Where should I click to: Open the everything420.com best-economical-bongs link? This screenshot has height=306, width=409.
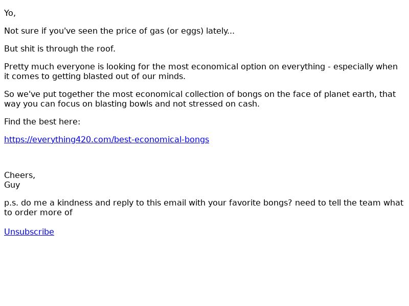(x=106, y=140)
